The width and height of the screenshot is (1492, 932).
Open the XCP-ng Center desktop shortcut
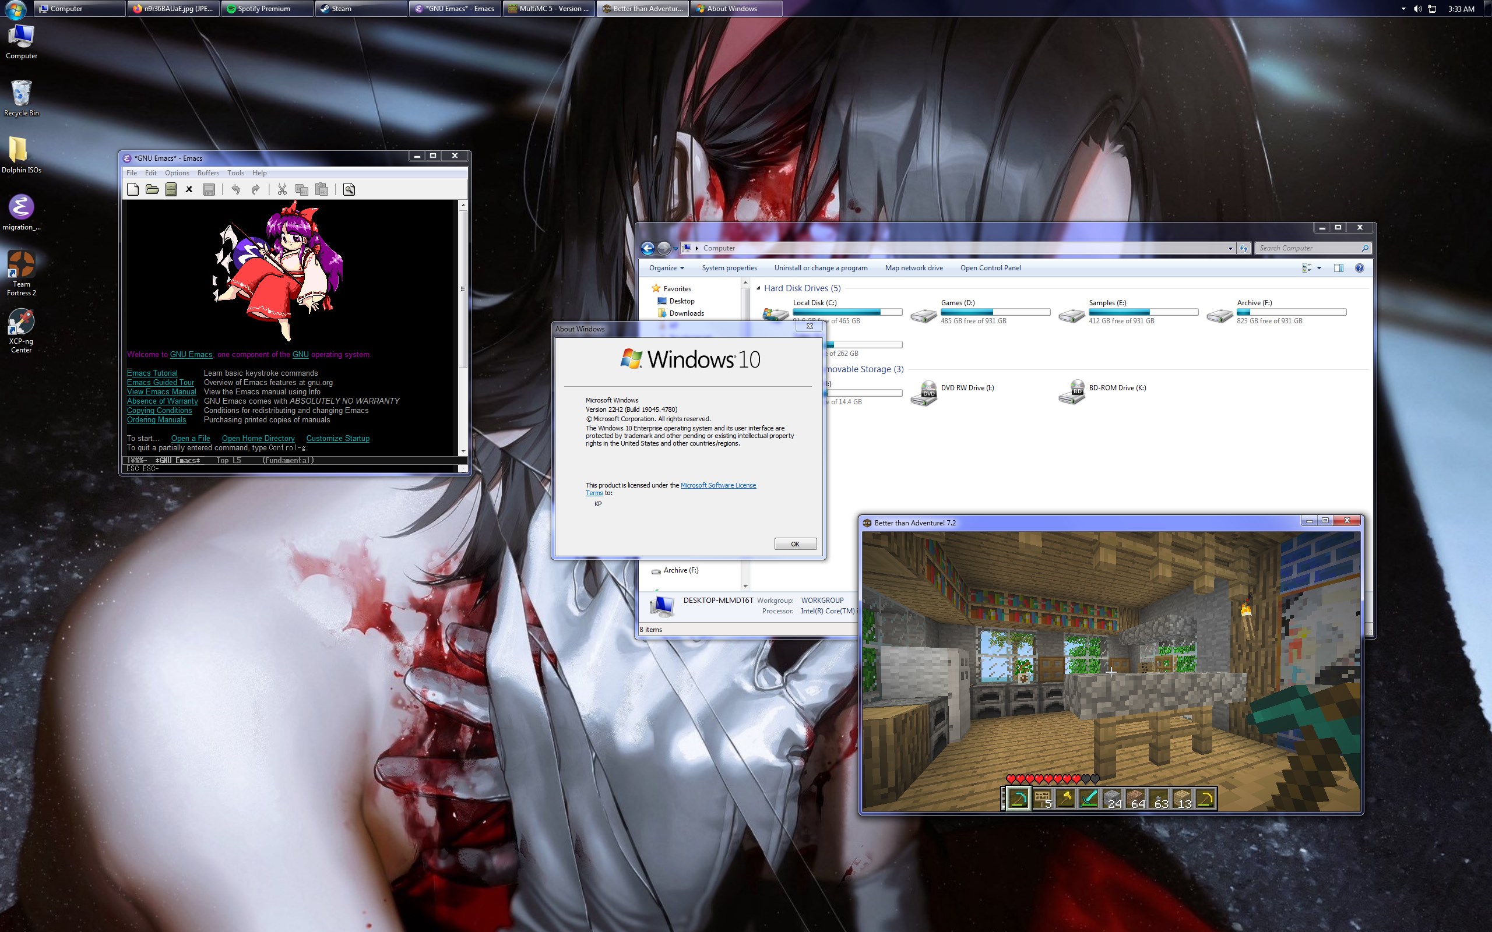coord(21,330)
